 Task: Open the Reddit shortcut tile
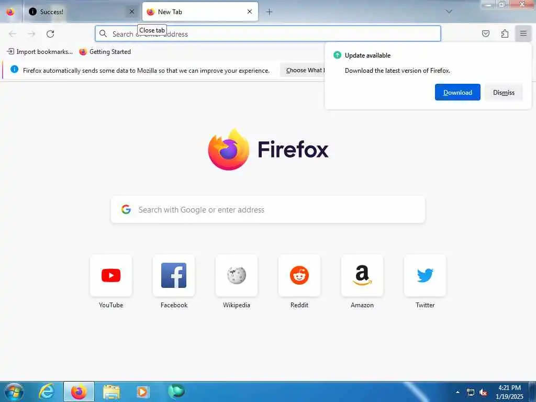[299, 275]
